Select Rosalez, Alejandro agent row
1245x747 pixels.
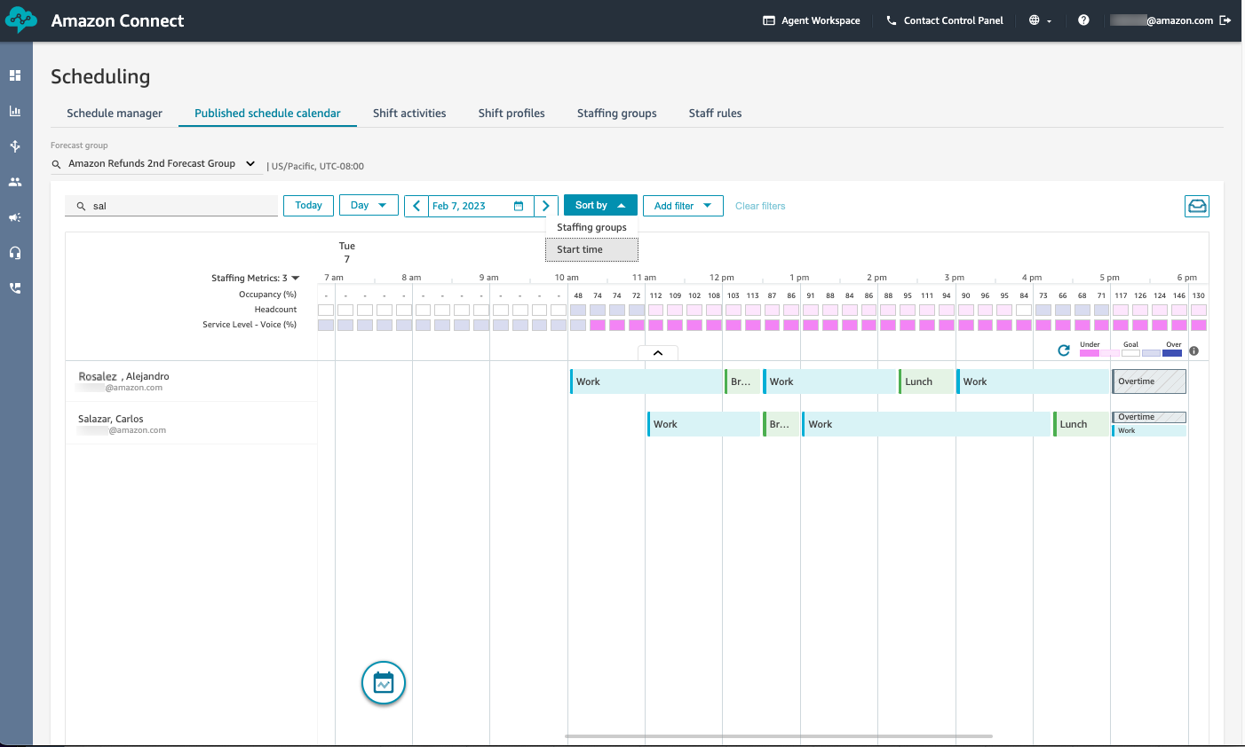click(192, 381)
